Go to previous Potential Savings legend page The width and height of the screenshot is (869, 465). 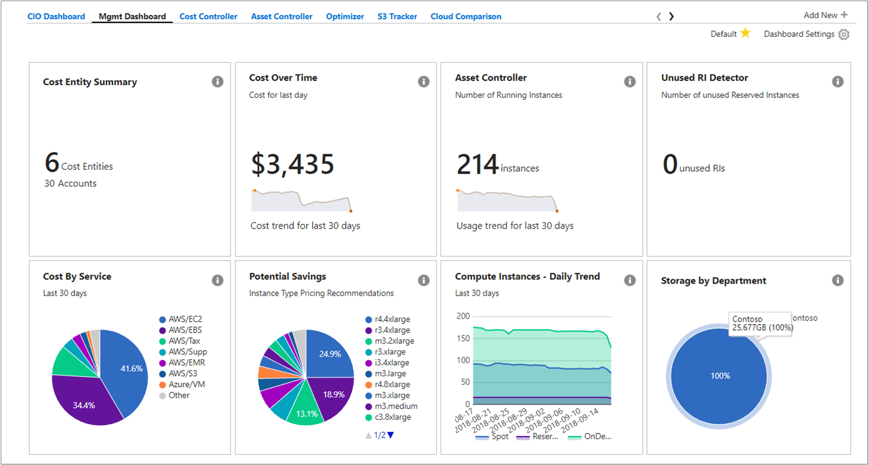(x=368, y=435)
